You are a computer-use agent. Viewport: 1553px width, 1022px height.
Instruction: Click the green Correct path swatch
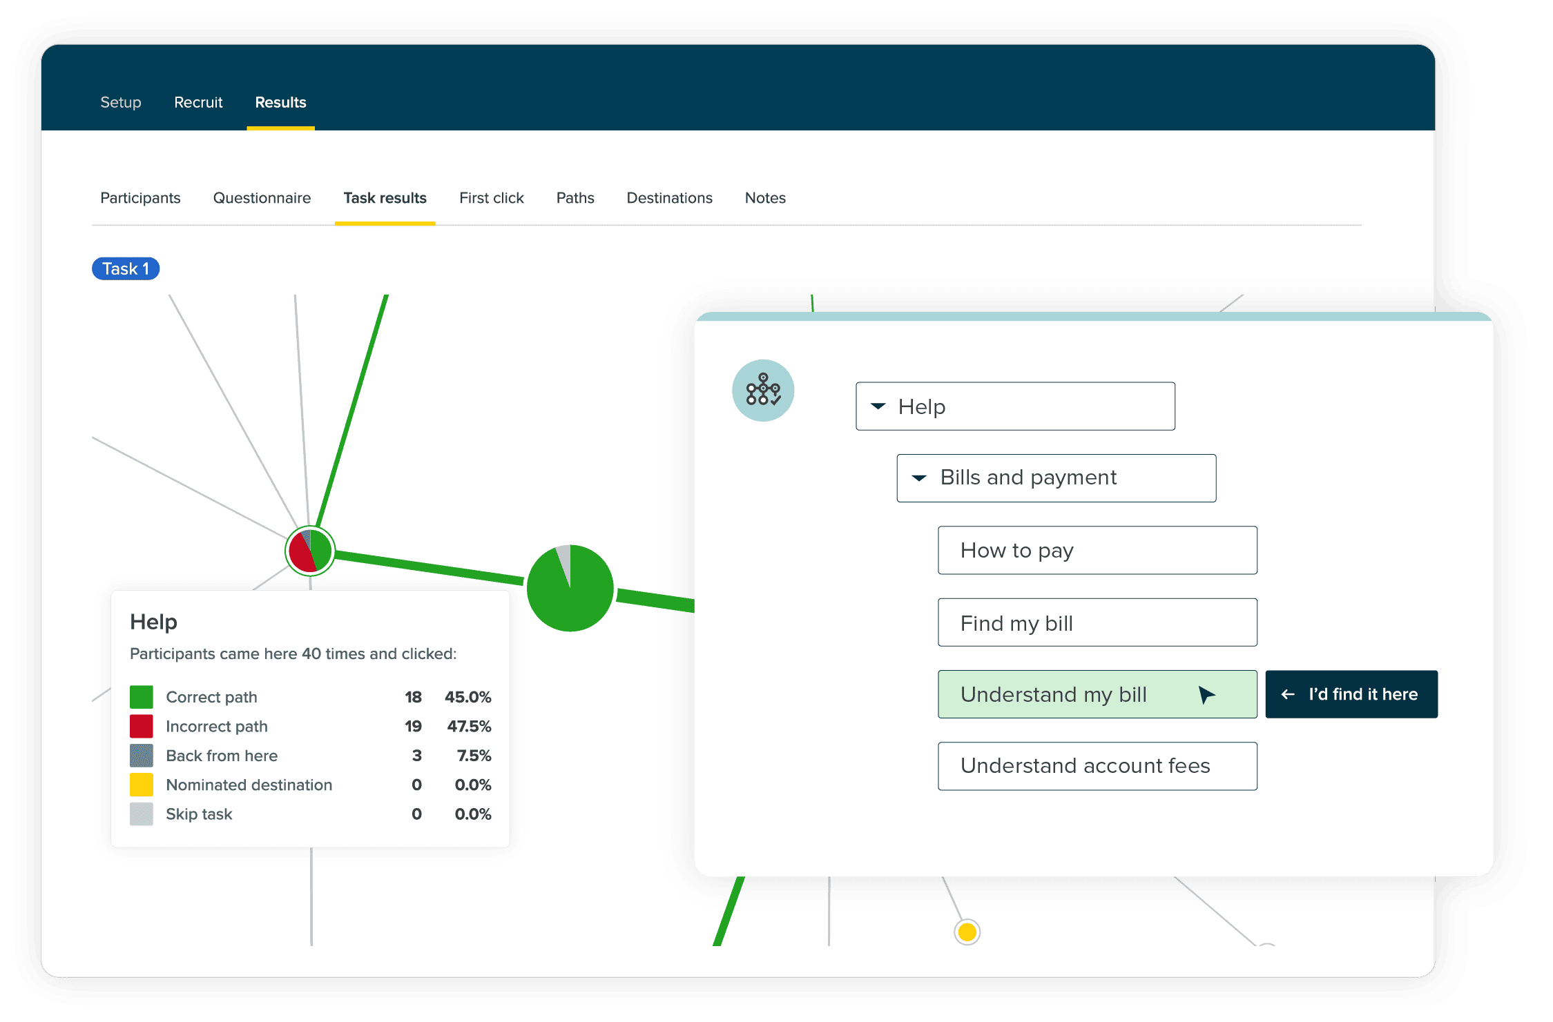pyautogui.click(x=141, y=697)
